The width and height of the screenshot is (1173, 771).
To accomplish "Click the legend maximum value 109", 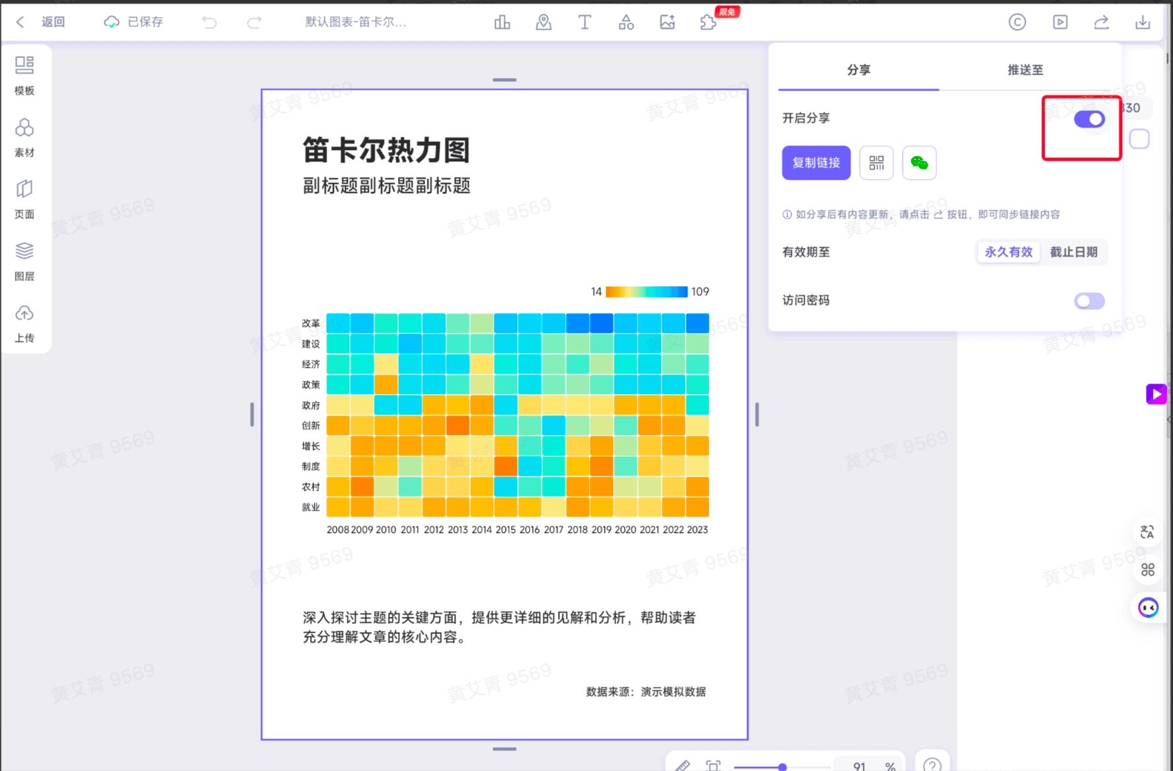I will click(x=700, y=292).
